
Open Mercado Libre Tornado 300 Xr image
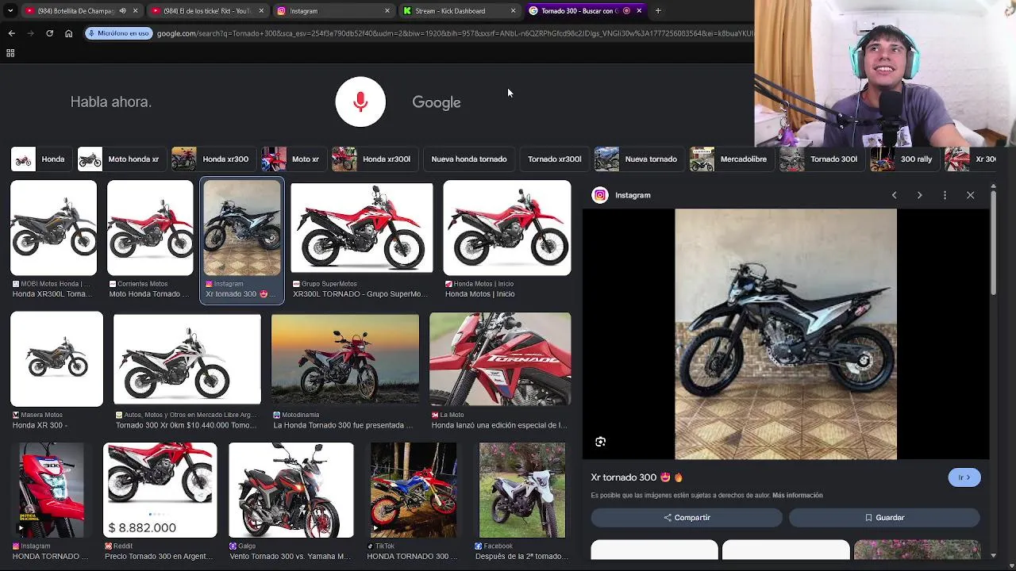click(x=187, y=359)
